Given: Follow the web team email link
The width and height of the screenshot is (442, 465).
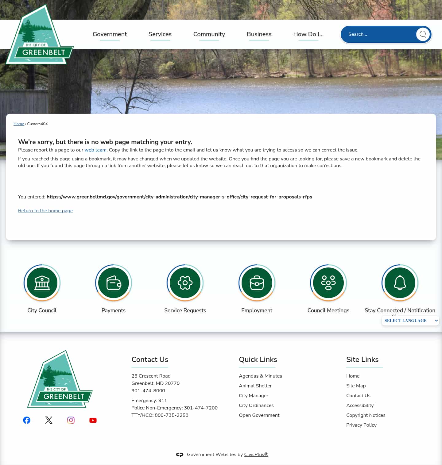Looking at the screenshot, I should (95, 150).
